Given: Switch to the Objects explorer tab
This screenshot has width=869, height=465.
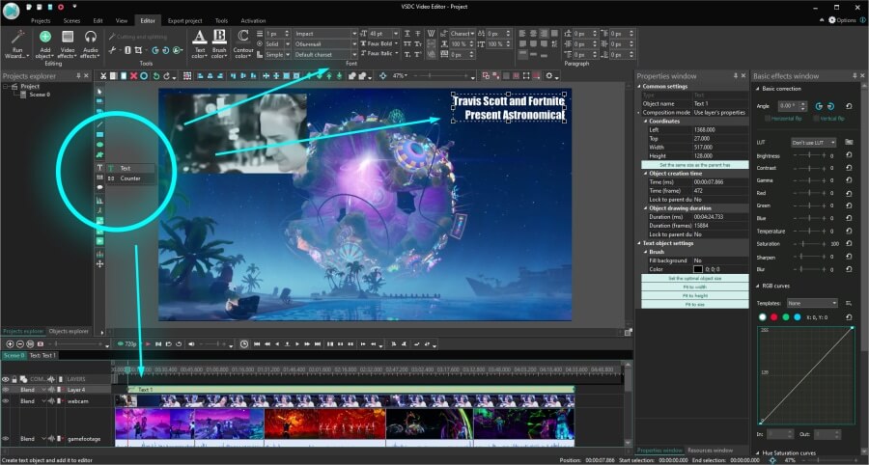Looking at the screenshot, I should (69, 331).
